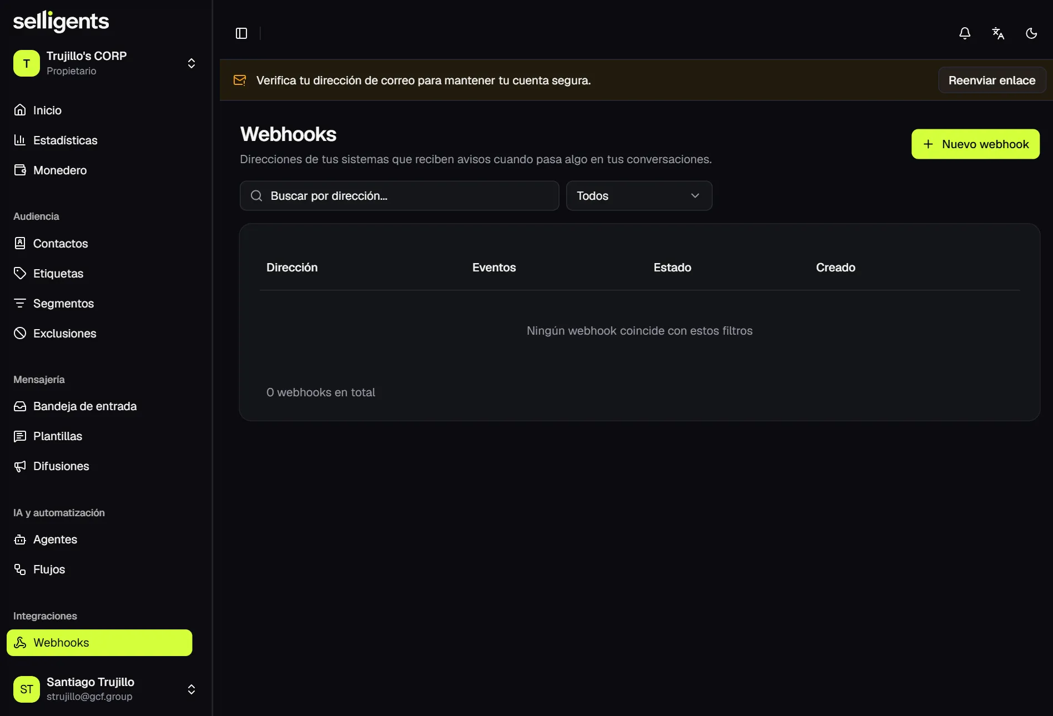Viewport: 1053px width, 716px height.
Task: Click the Dirección column header
Action: (x=292, y=268)
